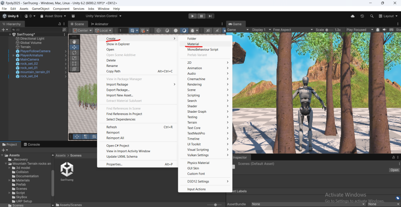Screen dimensions: 401x207
Task: Click the global Search magnifier icon
Action: click(x=372, y=16)
